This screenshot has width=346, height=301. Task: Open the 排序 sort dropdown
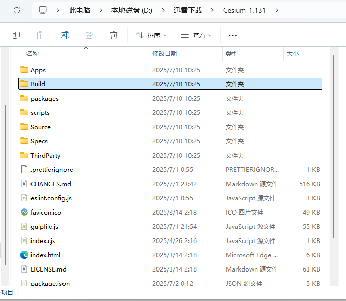tap(151, 35)
